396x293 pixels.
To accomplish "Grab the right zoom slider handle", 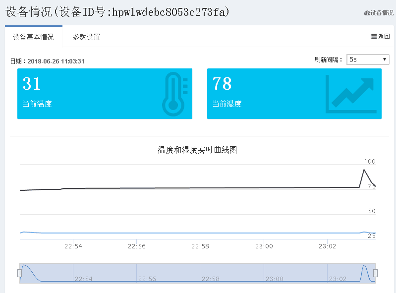I will 375,273.
